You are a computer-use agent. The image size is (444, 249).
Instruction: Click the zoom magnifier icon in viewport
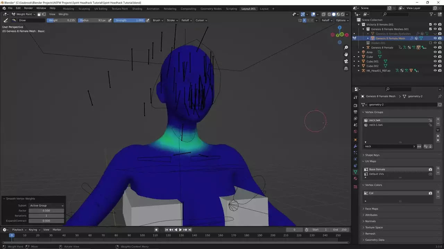346,47
